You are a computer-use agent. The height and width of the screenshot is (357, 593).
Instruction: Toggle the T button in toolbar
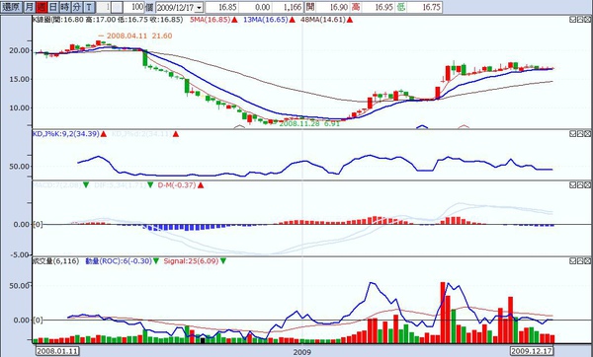89,7
